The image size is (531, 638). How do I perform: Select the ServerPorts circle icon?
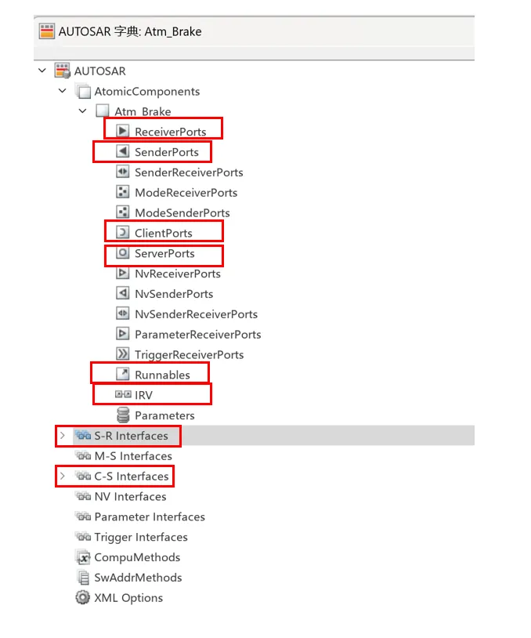(122, 252)
